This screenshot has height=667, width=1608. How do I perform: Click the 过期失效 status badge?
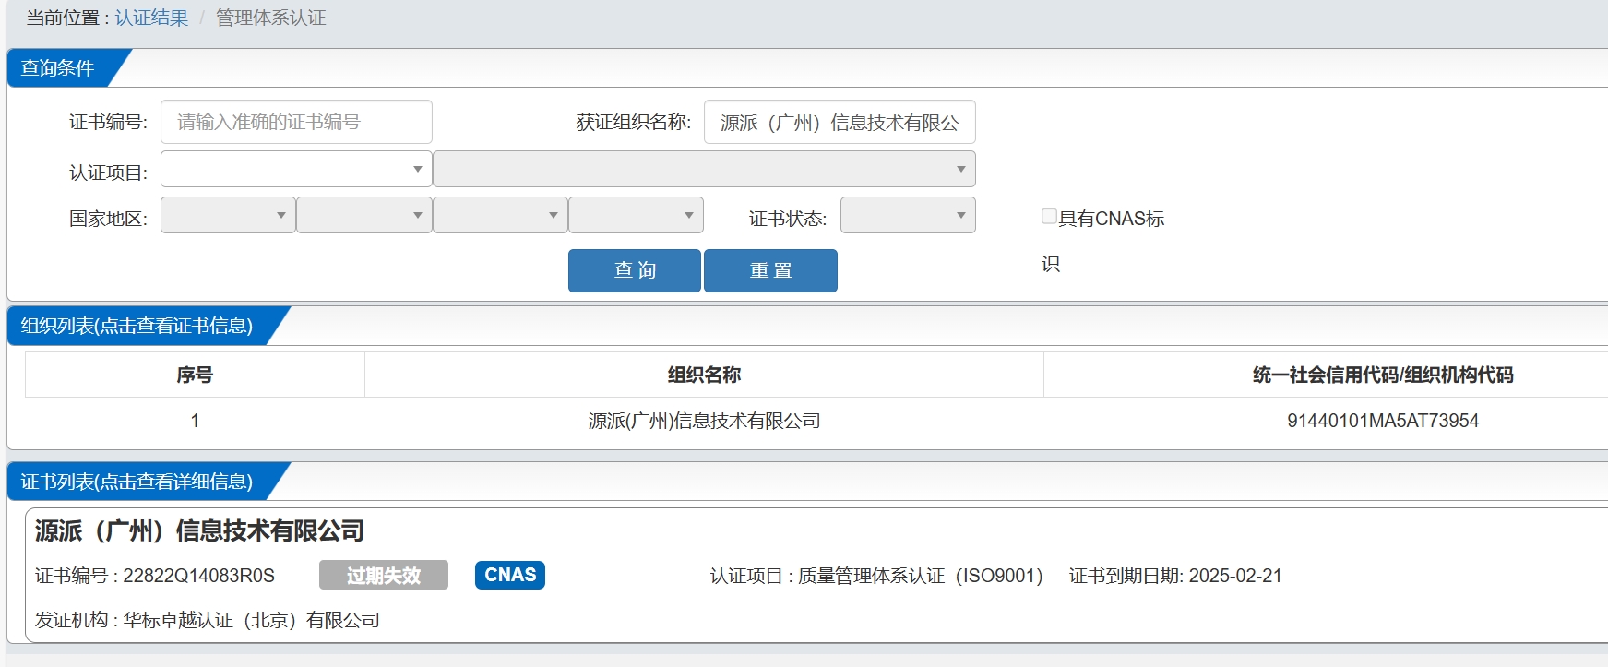(x=384, y=575)
